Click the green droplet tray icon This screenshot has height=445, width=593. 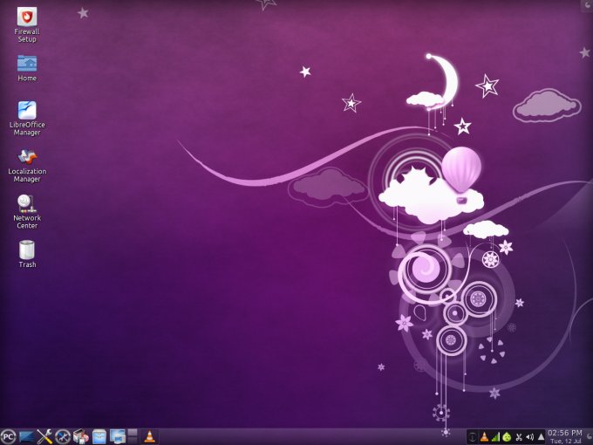507,437
